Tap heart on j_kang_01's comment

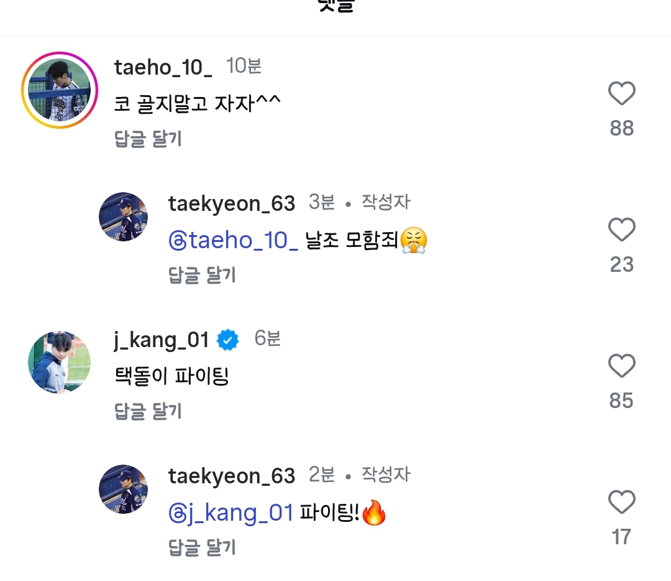(621, 366)
